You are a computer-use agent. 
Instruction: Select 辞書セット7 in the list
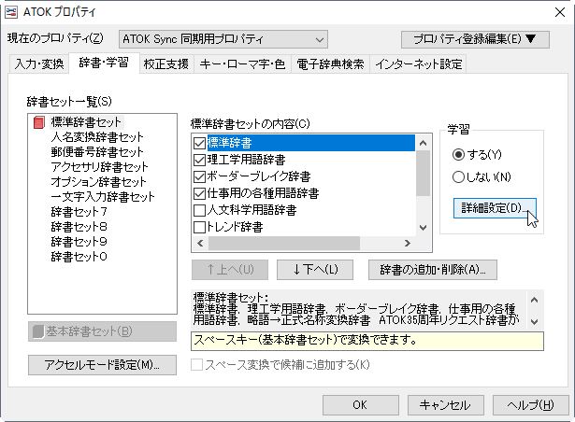(79, 212)
